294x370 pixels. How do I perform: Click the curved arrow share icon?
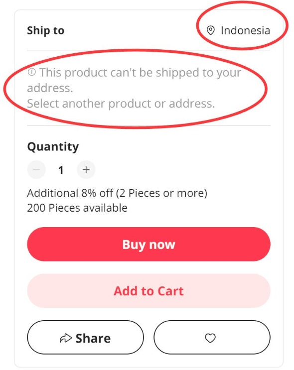pyautogui.click(x=65, y=338)
